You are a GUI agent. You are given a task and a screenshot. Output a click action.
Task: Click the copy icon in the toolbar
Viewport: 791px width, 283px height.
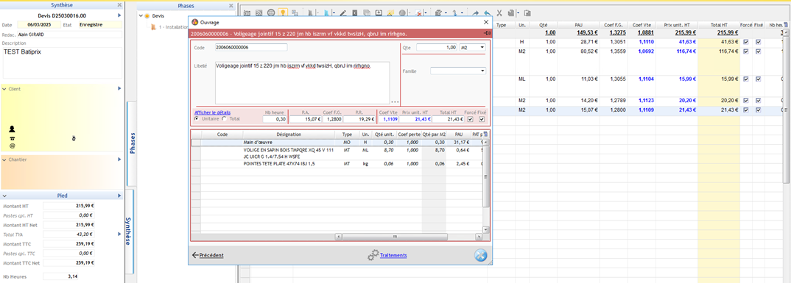[511, 12]
